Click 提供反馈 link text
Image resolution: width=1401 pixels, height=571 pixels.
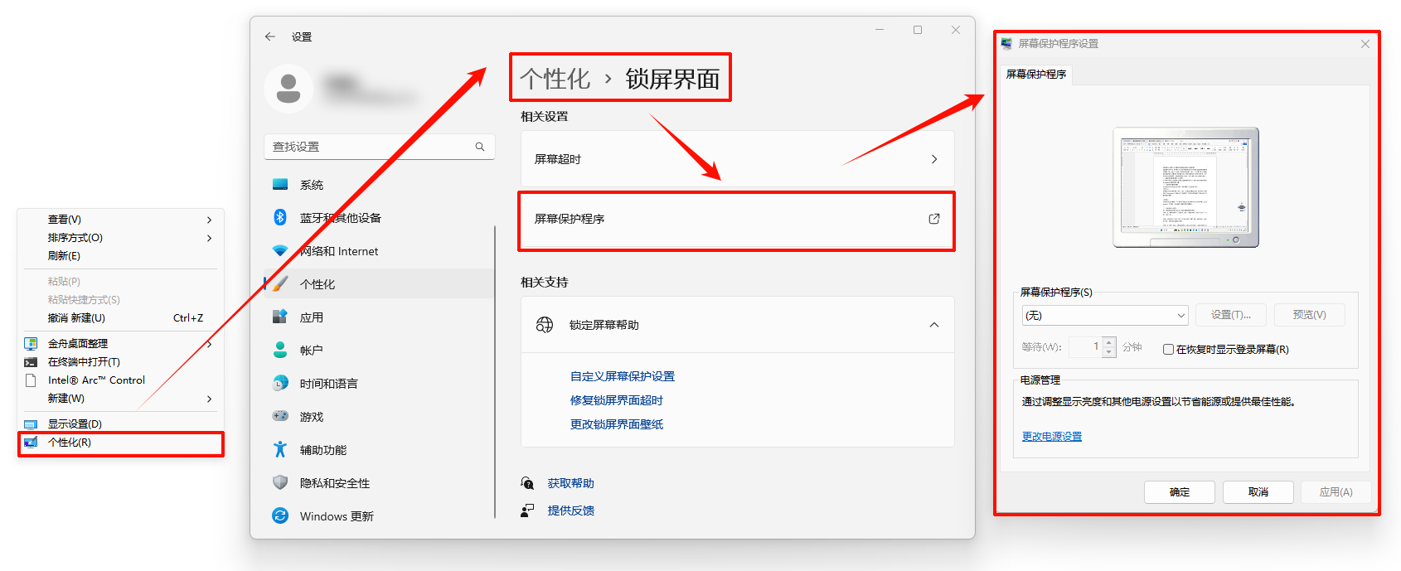coord(570,511)
